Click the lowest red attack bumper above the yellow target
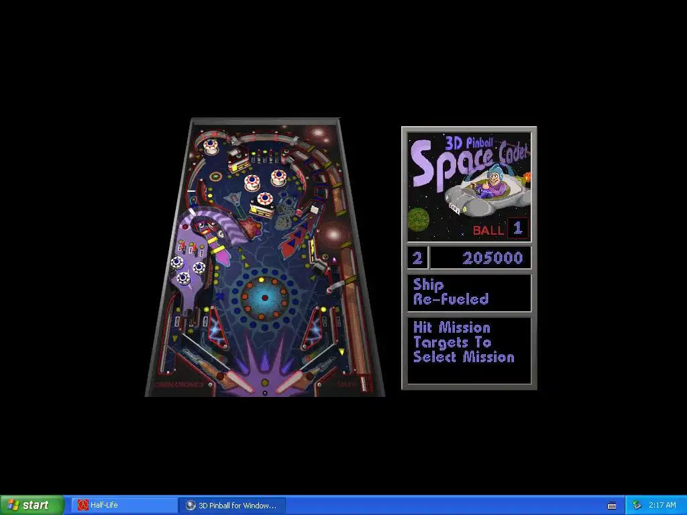This screenshot has width=687, height=515. [x=265, y=199]
